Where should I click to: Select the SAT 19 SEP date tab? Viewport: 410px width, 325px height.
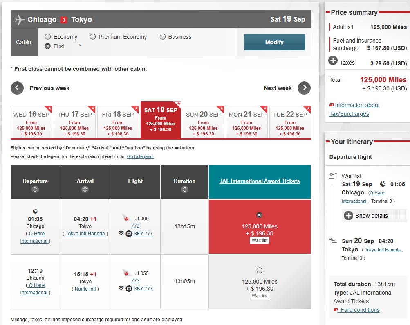click(161, 120)
